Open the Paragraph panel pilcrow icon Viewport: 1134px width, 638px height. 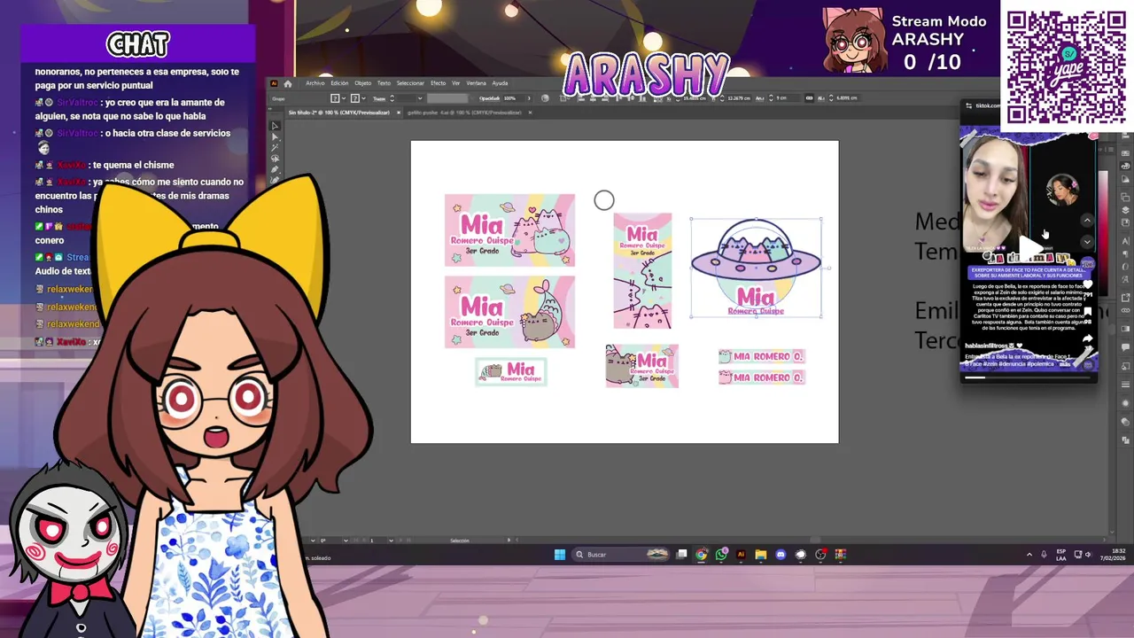point(1125,253)
